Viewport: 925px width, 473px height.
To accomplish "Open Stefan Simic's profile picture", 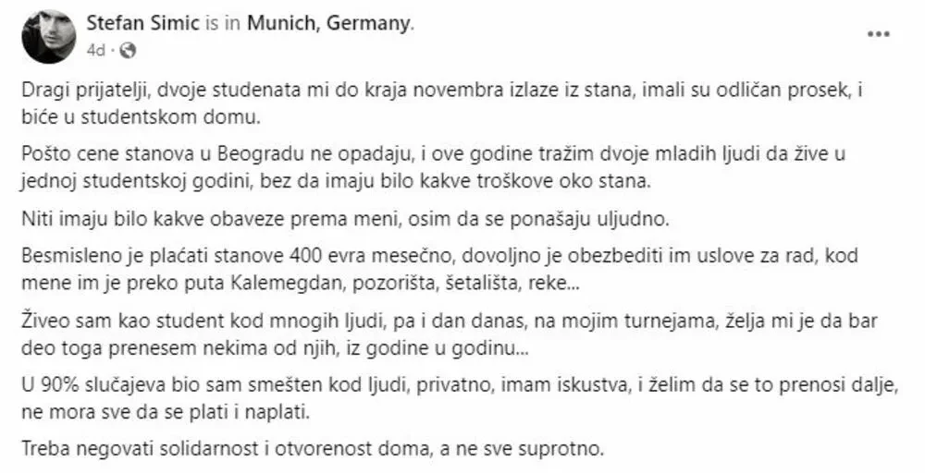I will click(49, 37).
